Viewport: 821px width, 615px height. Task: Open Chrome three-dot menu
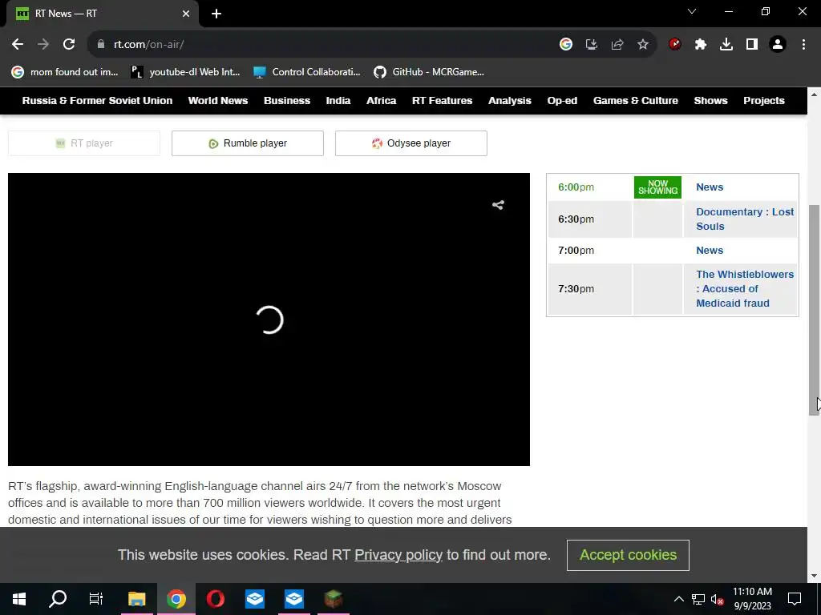[803, 45]
